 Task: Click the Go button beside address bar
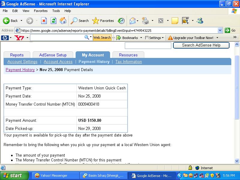pos(230,30)
